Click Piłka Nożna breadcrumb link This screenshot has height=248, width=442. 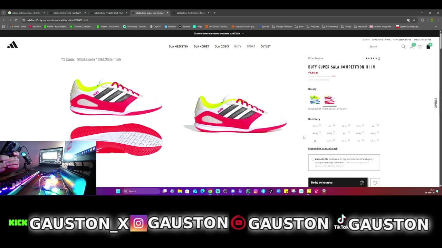point(105,59)
